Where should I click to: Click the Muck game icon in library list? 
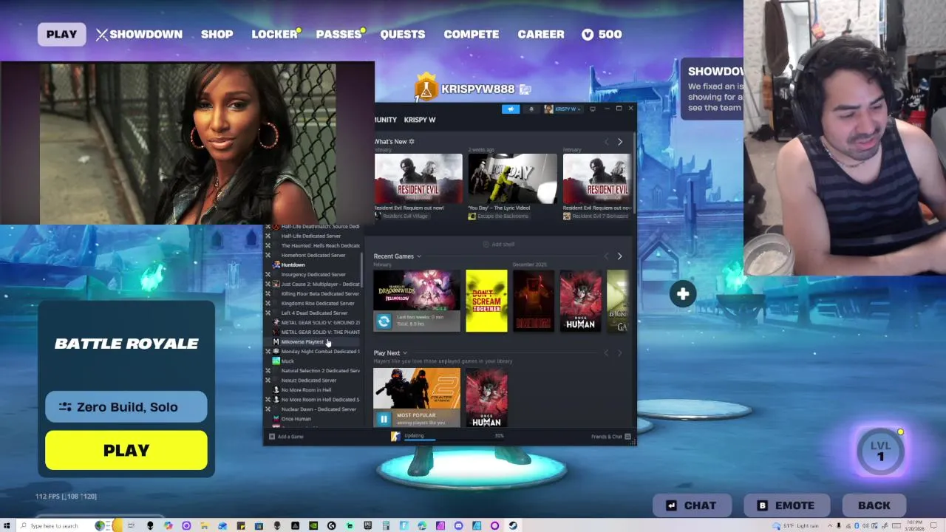tap(276, 361)
